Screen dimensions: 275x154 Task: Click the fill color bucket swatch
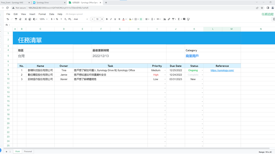(x=130, y=19)
